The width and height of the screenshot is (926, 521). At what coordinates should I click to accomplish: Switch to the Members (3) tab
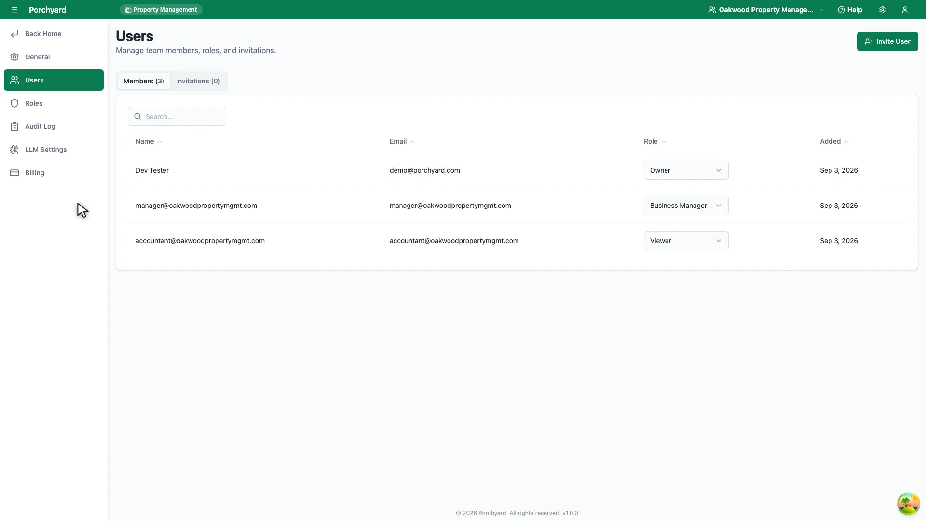pos(144,81)
